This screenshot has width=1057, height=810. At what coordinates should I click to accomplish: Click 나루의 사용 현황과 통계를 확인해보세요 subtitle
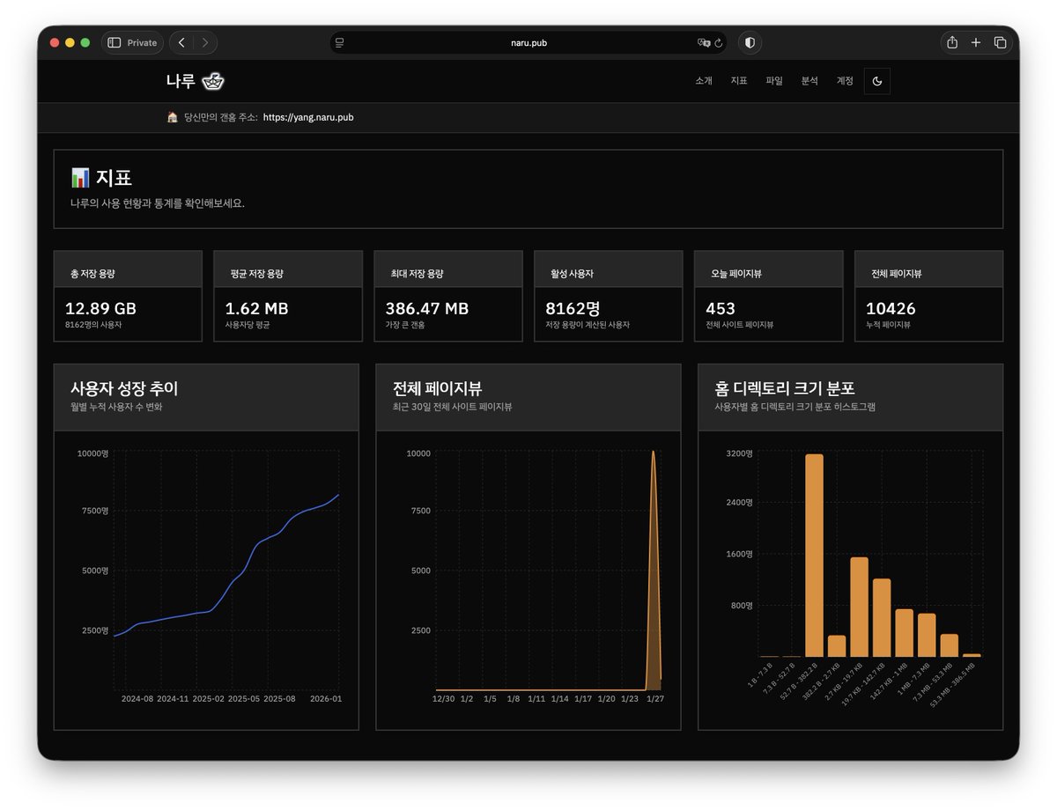coord(158,202)
